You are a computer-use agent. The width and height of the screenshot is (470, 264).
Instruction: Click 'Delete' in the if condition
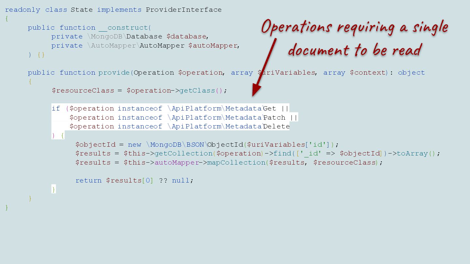(276, 126)
